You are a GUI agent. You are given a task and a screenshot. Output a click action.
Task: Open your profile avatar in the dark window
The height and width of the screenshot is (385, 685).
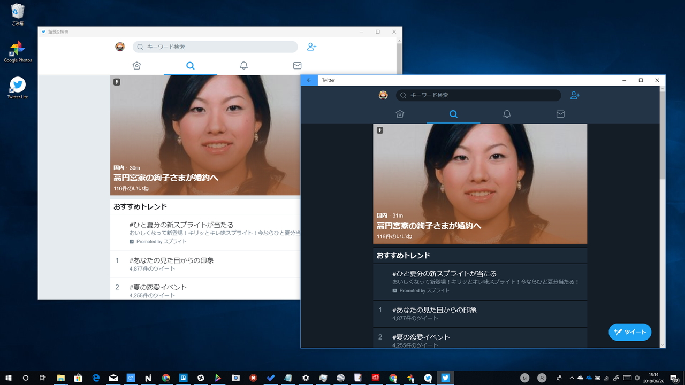(x=383, y=95)
